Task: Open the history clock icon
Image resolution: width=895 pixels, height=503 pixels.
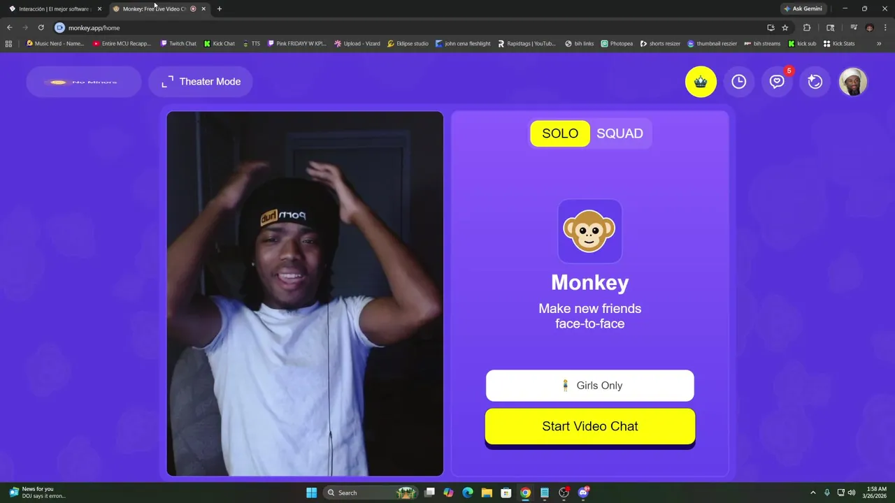Action: pos(739,82)
